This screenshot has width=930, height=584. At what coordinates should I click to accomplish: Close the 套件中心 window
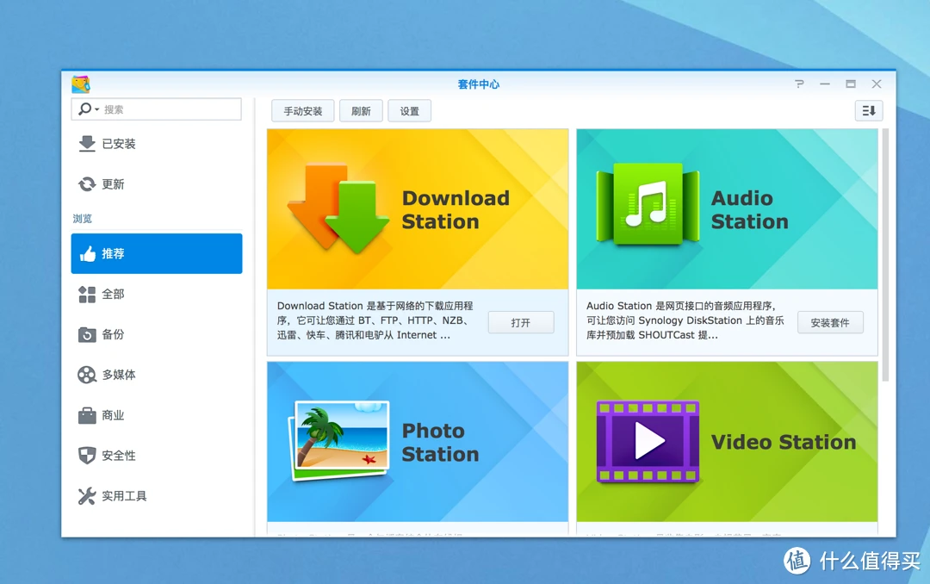(877, 84)
